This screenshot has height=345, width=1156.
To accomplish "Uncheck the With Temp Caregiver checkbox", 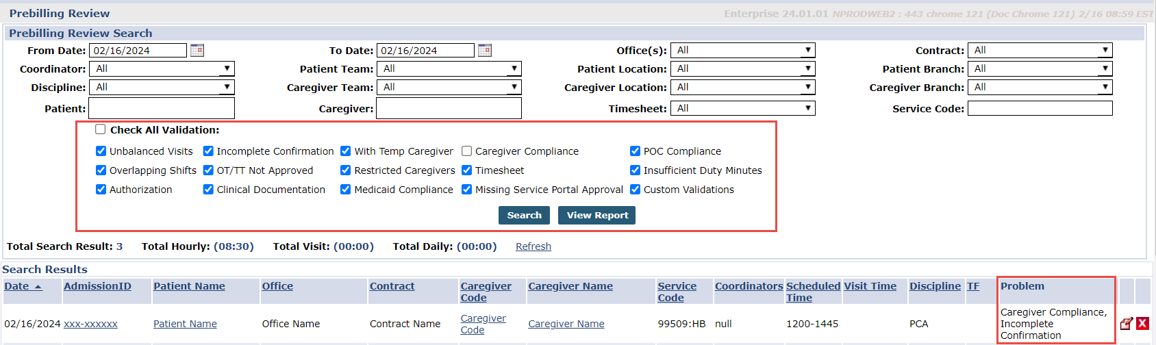I will pyautogui.click(x=346, y=151).
